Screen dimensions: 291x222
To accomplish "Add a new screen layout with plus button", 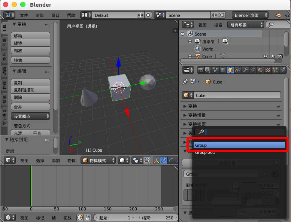I will 140,15.
